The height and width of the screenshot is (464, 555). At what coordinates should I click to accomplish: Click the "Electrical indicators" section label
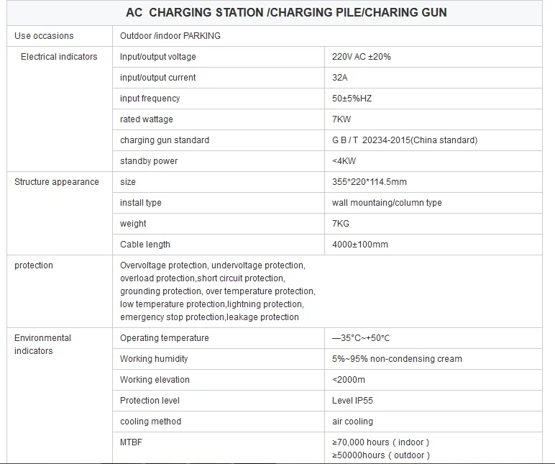59,57
